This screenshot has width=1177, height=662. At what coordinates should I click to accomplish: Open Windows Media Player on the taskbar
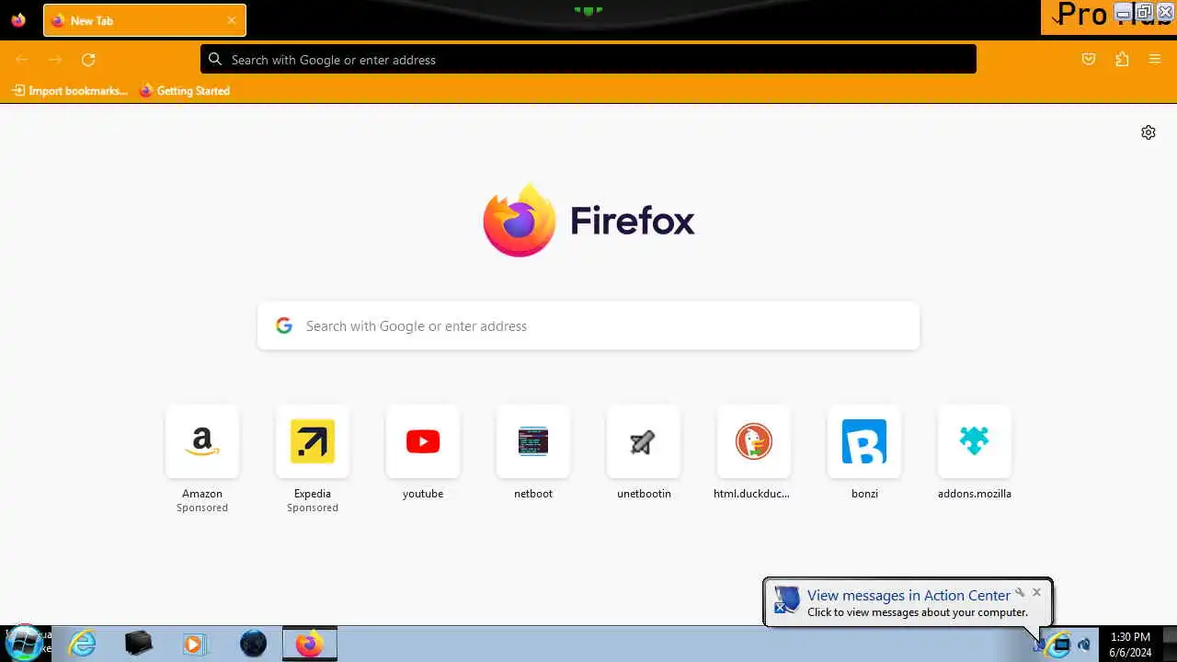[x=195, y=644]
